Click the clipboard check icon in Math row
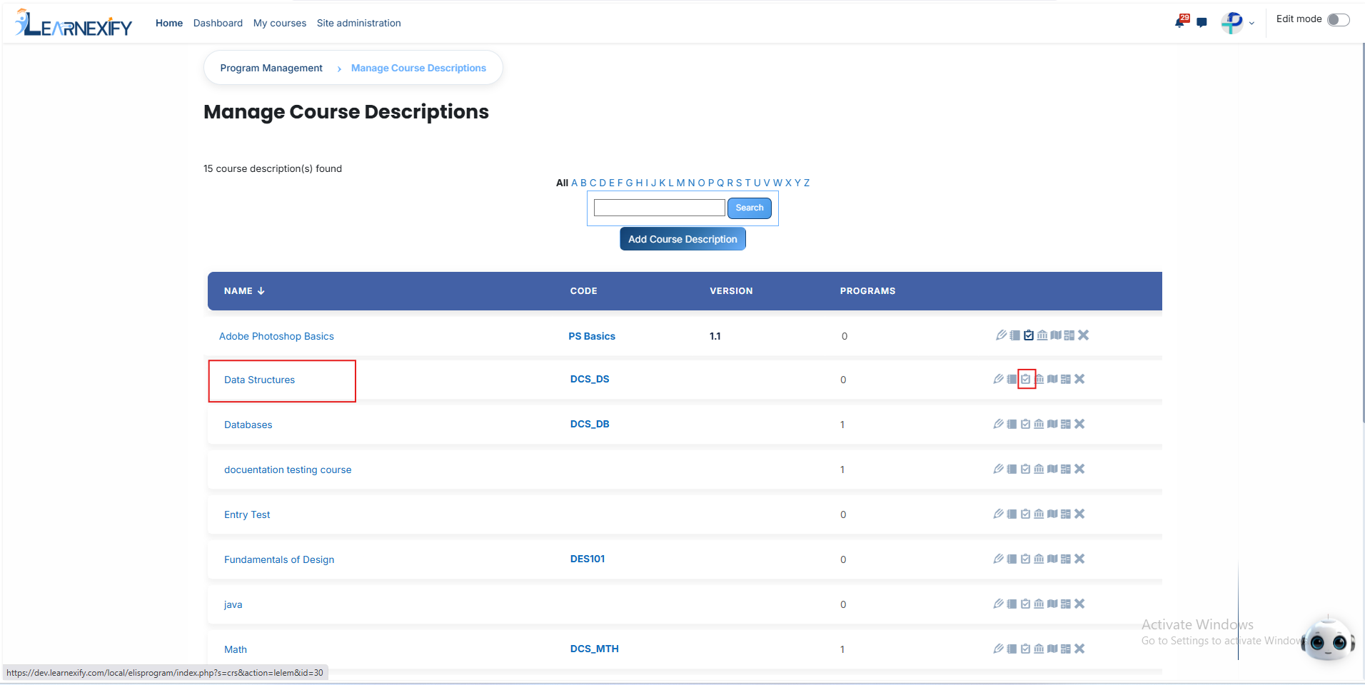The height and width of the screenshot is (685, 1365). (x=1026, y=649)
